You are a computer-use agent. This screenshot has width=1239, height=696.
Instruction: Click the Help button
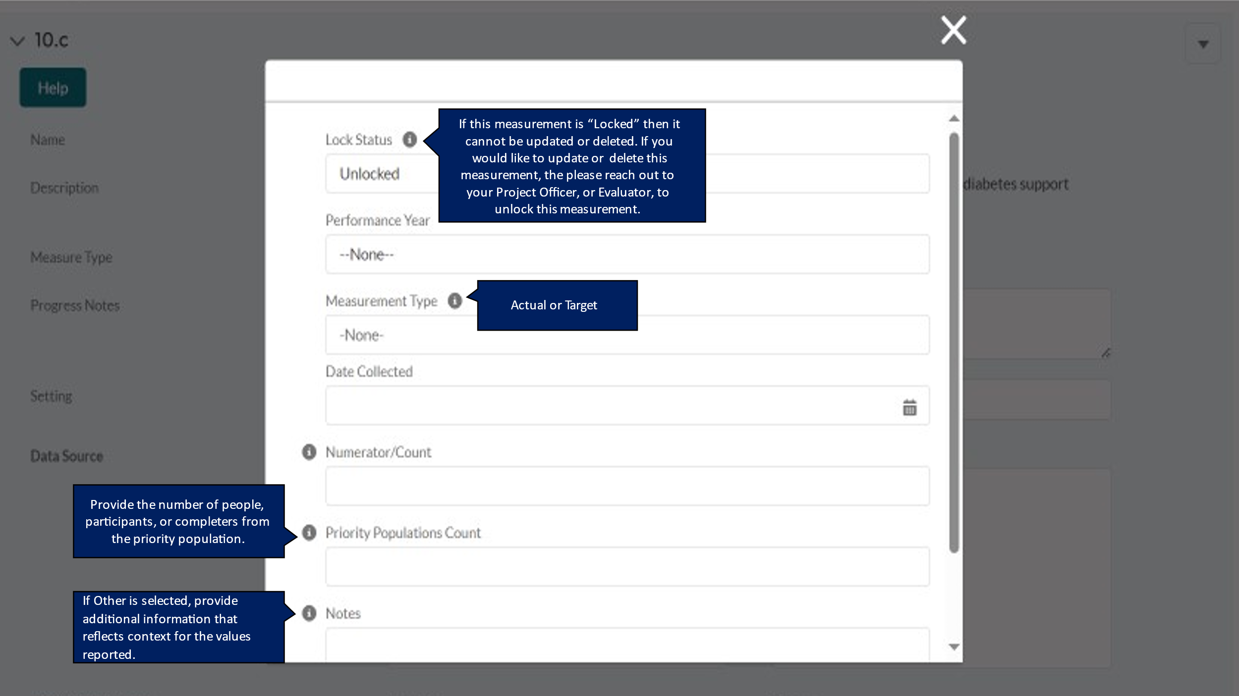(53, 88)
